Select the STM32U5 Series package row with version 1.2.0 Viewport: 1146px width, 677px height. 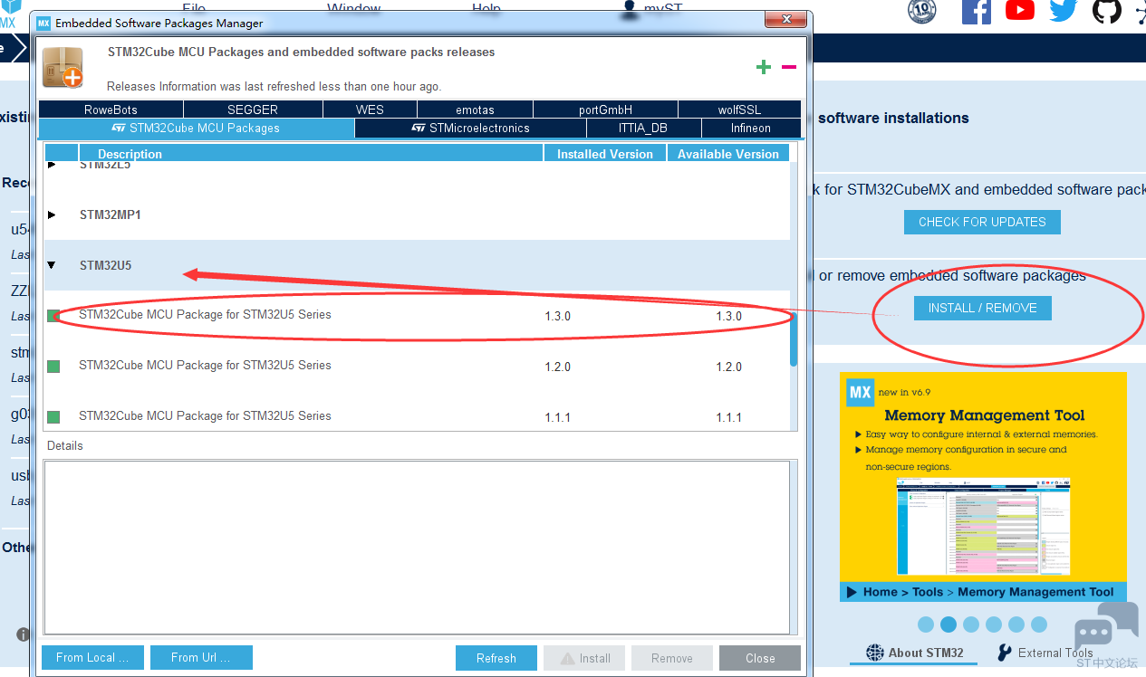pyautogui.click(x=417, y=367)
